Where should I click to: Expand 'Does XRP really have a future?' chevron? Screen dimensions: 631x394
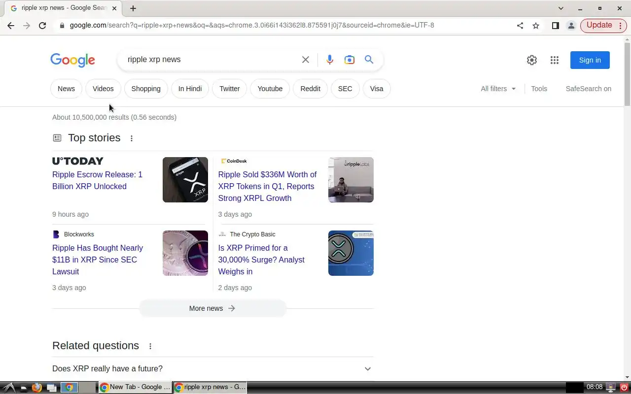[x=368, y=369]
